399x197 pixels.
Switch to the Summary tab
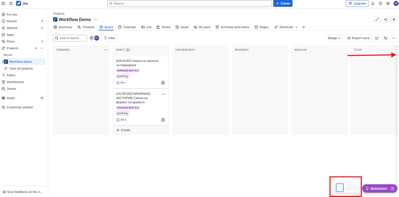click(63, 27)
